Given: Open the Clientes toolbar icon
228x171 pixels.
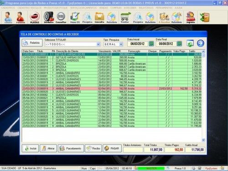Looking at the screenshot, I should tap(8, 17).
